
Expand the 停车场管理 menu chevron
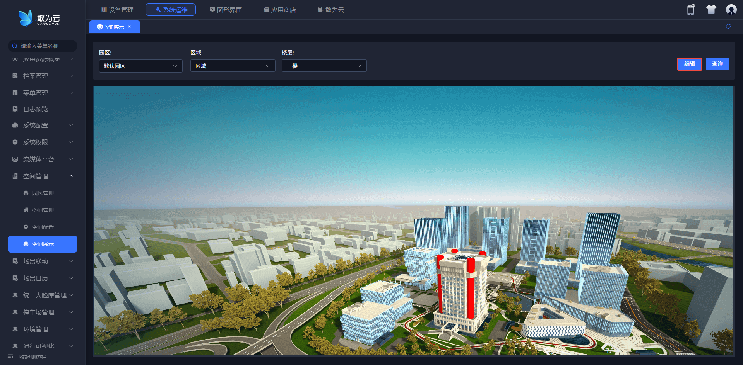tap(71, 312)
